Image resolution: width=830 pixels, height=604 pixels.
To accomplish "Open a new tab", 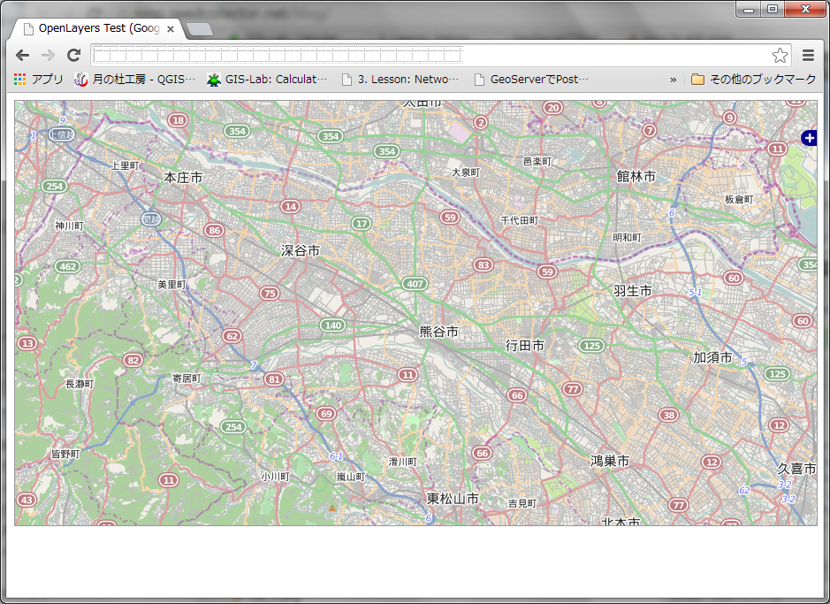I will point(200,29).
